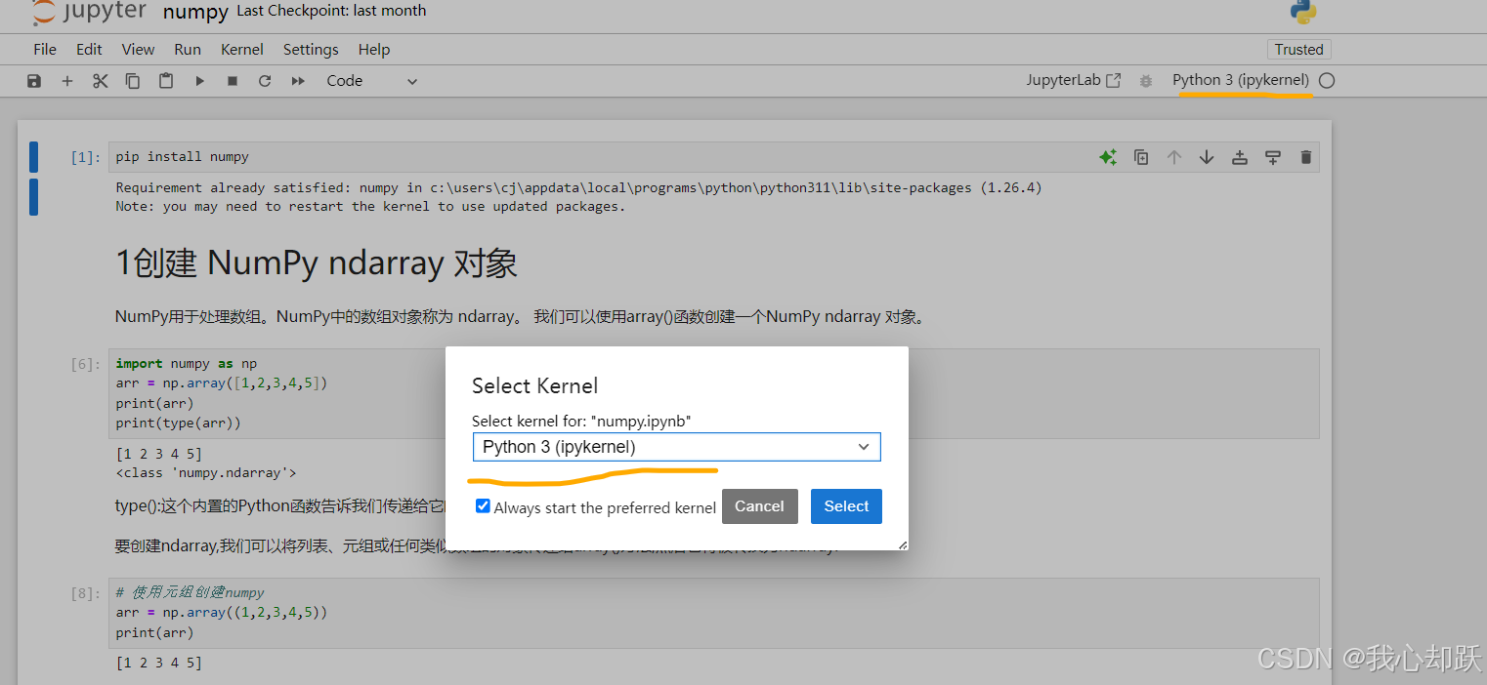Click the type(): paragraph text

pos(280,506)
